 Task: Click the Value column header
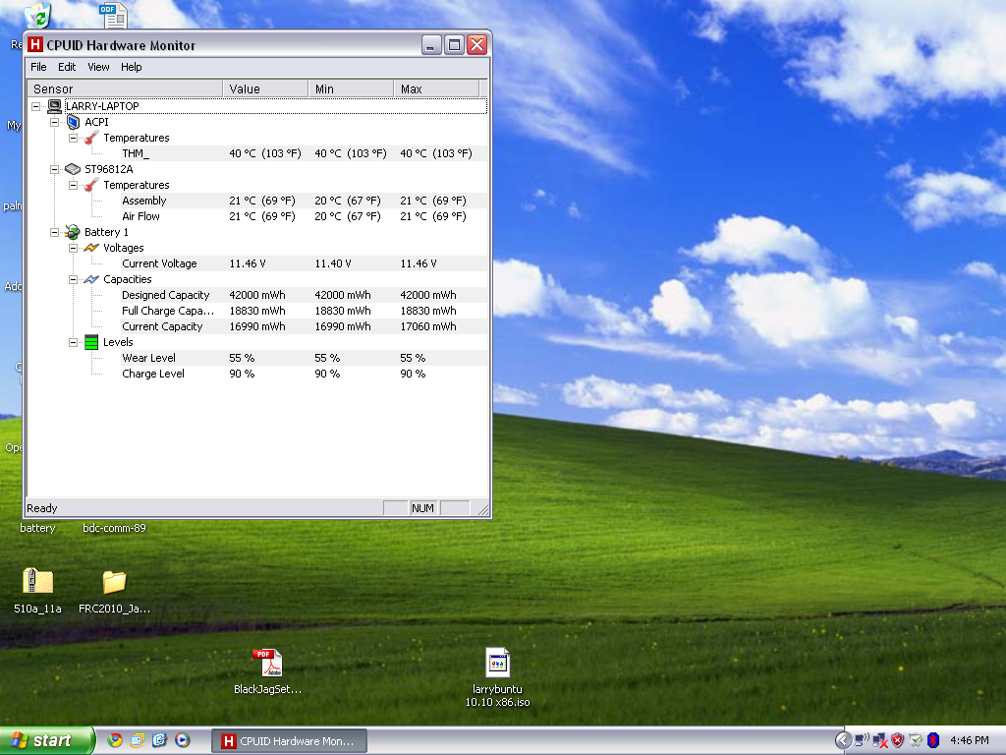pyautogui.click(x=264, y=88)
